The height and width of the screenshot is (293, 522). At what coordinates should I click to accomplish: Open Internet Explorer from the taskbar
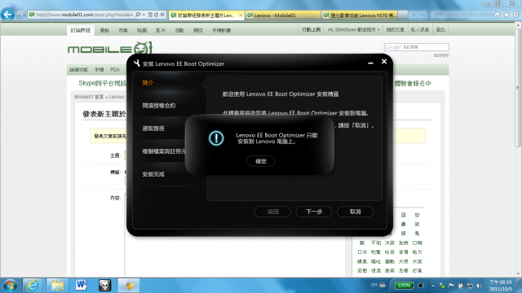33,286
